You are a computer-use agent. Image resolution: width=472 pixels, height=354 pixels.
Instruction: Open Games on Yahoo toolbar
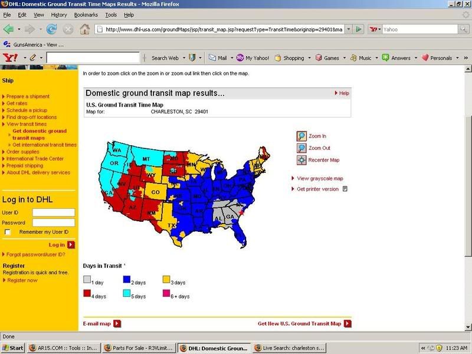(327, 58)
